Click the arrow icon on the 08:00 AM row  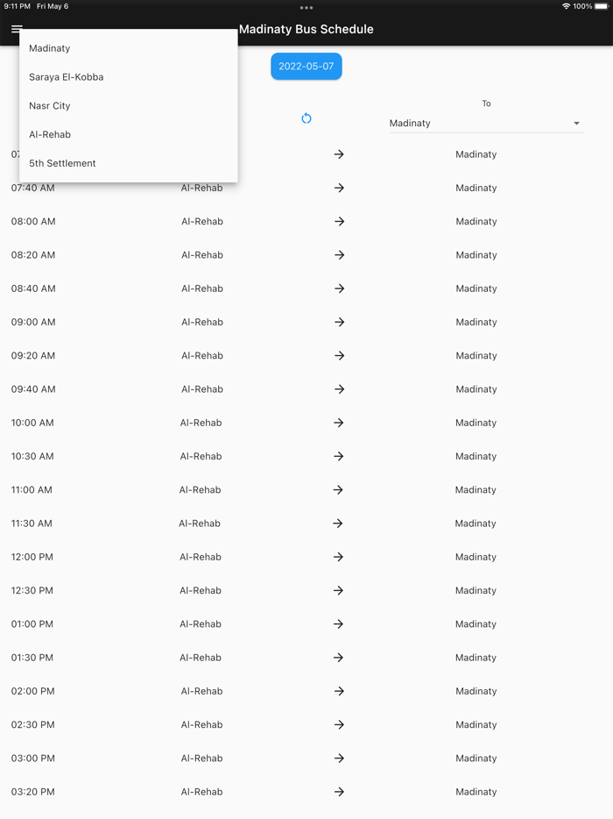[339, 221]
